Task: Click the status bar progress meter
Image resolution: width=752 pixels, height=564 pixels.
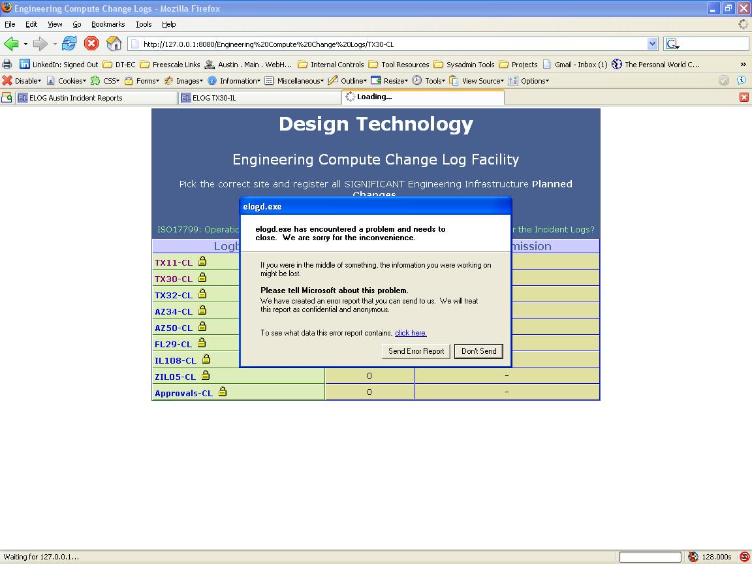Action: 650,557
